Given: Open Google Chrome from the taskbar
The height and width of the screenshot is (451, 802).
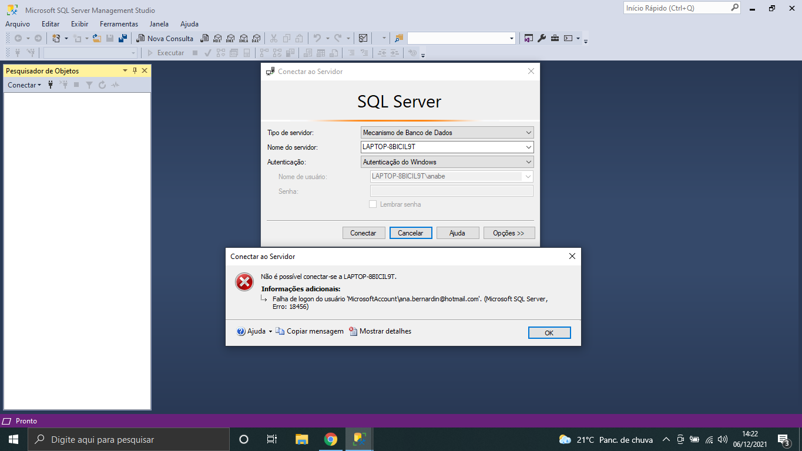Looking at the screenshot, I should pyautogui.click(x=331, y=439).
